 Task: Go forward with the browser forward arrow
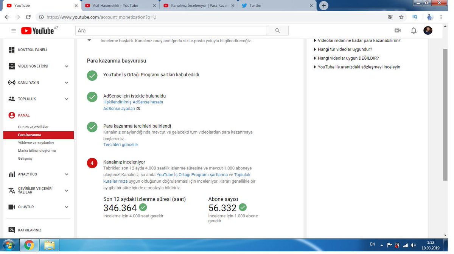pos(17,17)
